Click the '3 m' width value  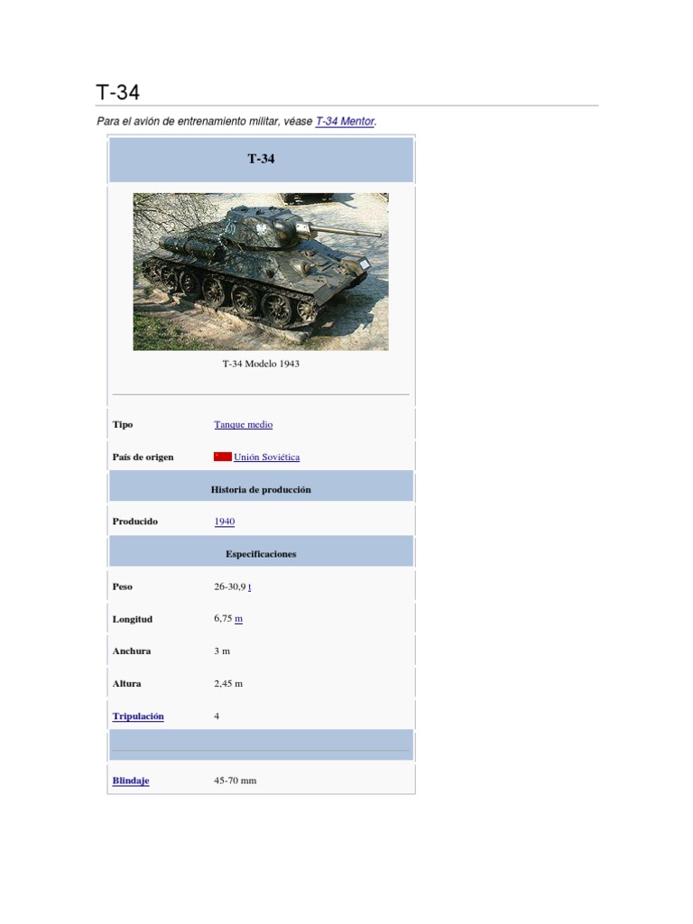(222, 651)
